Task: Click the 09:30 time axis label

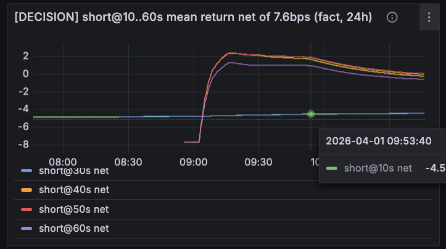Action: pyautogui.click(x=258, y=162)
